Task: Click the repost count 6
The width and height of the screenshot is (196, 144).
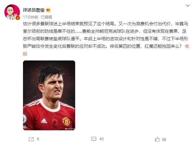Action: point(38,139)
